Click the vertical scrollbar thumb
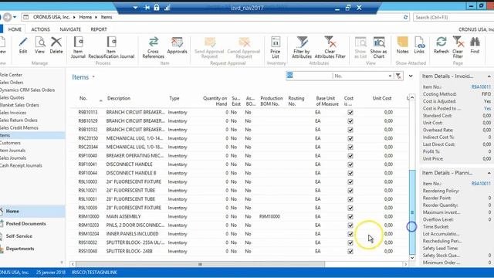Screen dimensions: 494x278 pos(412,212)
